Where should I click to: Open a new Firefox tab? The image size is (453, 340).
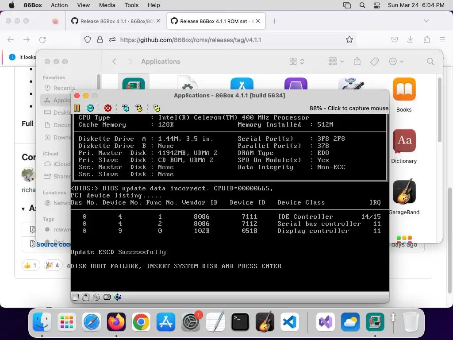coord(274,21)
